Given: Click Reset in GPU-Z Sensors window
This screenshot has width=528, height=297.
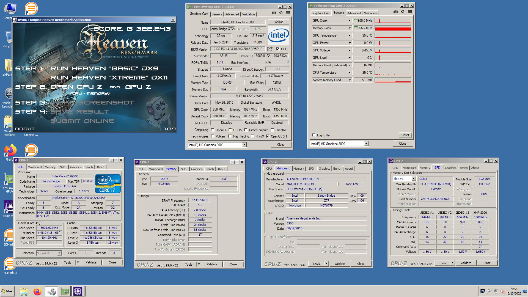Looking at the screenshot, I should pyautogui.click(x=405, y=135).
